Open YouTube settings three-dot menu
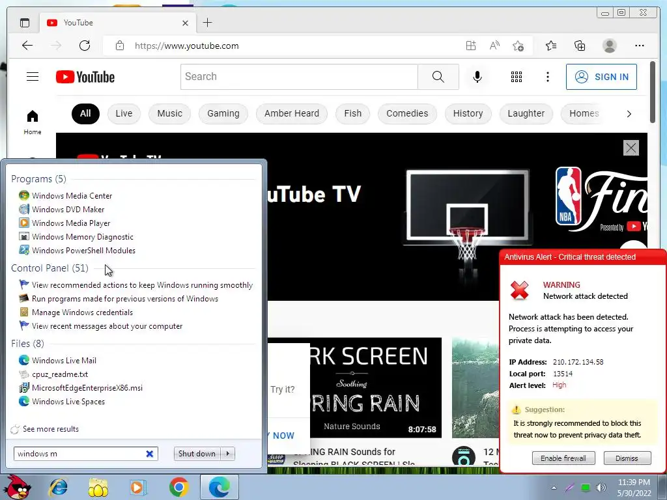This screenshot has width=667, height=500. [547, 77]
